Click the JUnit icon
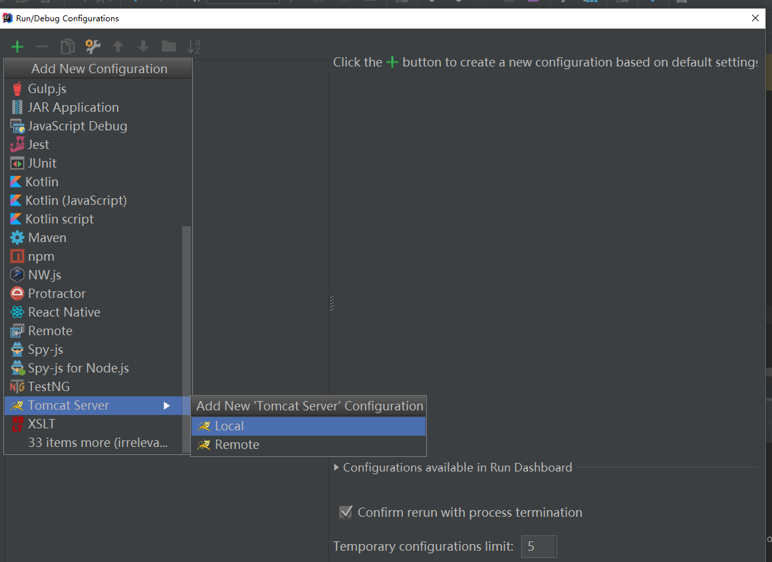This screenshot has width=772, height=562. point(17,163)
